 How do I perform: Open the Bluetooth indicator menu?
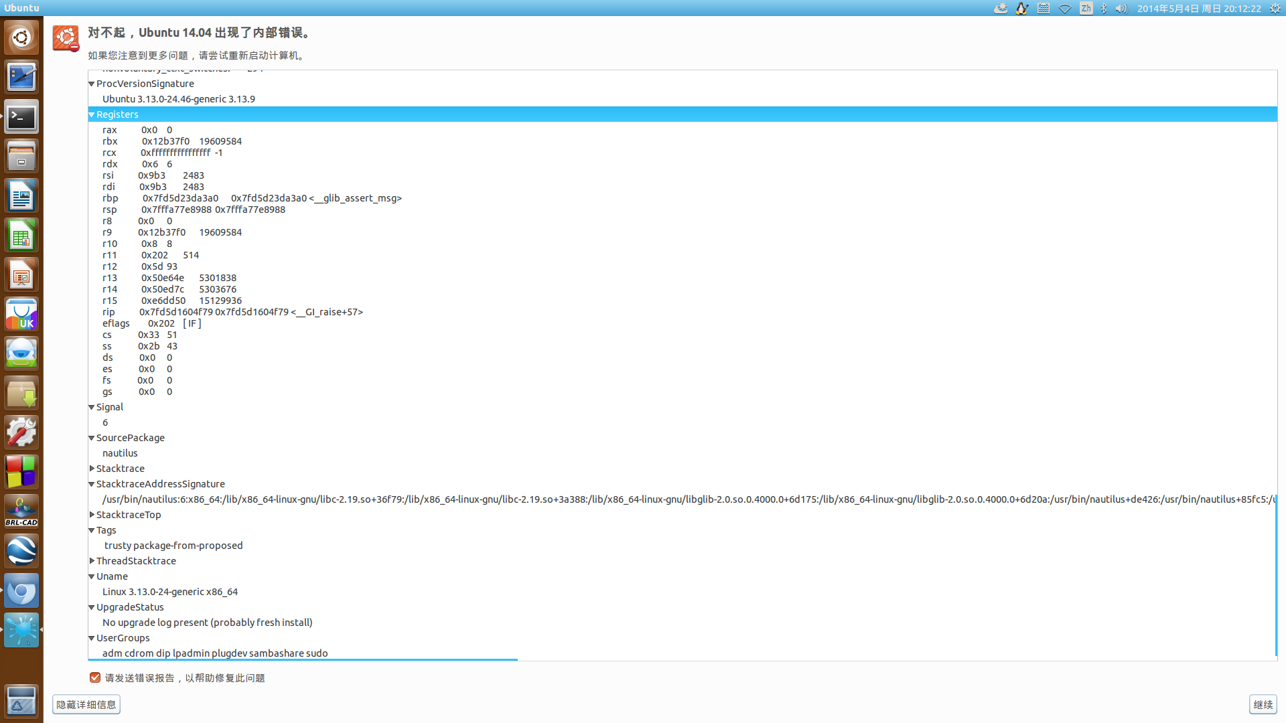coord(1104,8)
